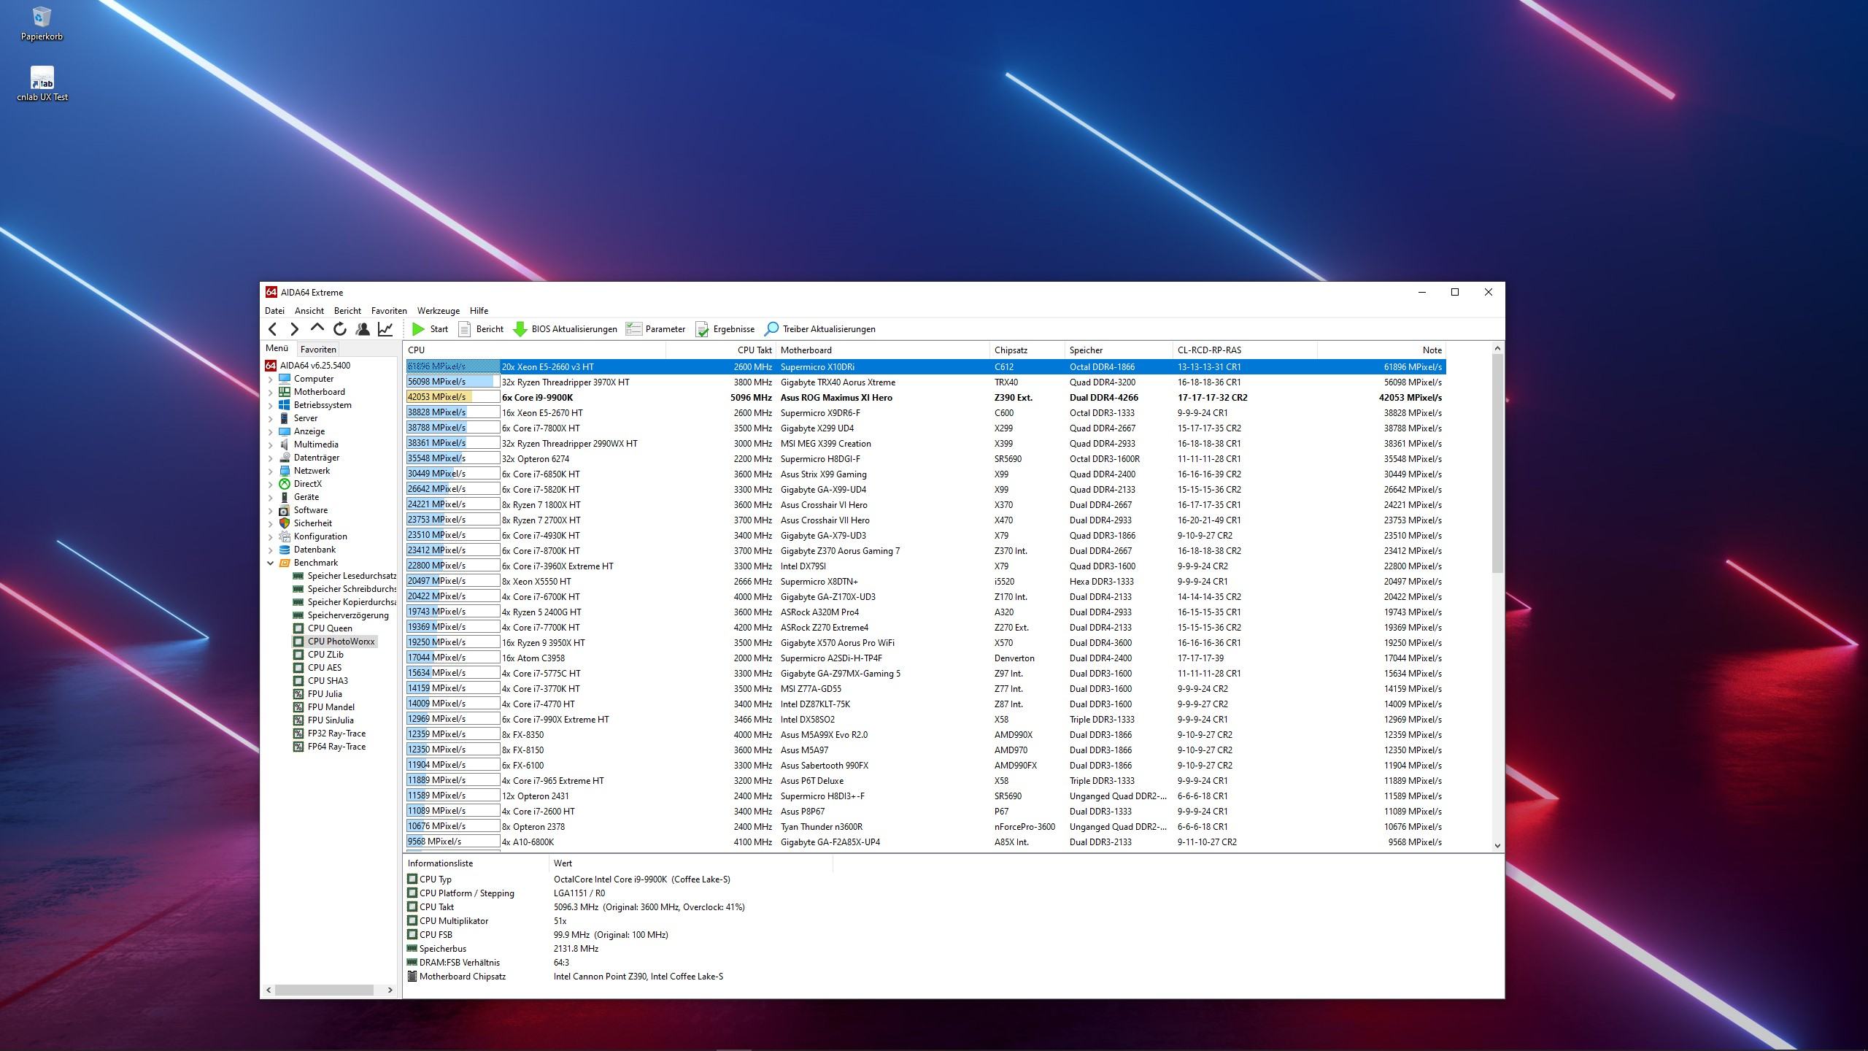Switch to the Favoriten tab
Image resolution: width=1868 pixels, height=1051 pixels.
[x=318, y=350]
